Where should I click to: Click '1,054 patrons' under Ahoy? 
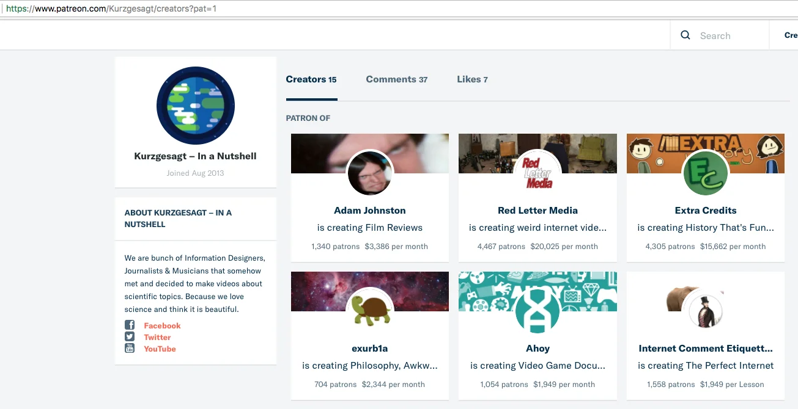[x=504, y=385]
